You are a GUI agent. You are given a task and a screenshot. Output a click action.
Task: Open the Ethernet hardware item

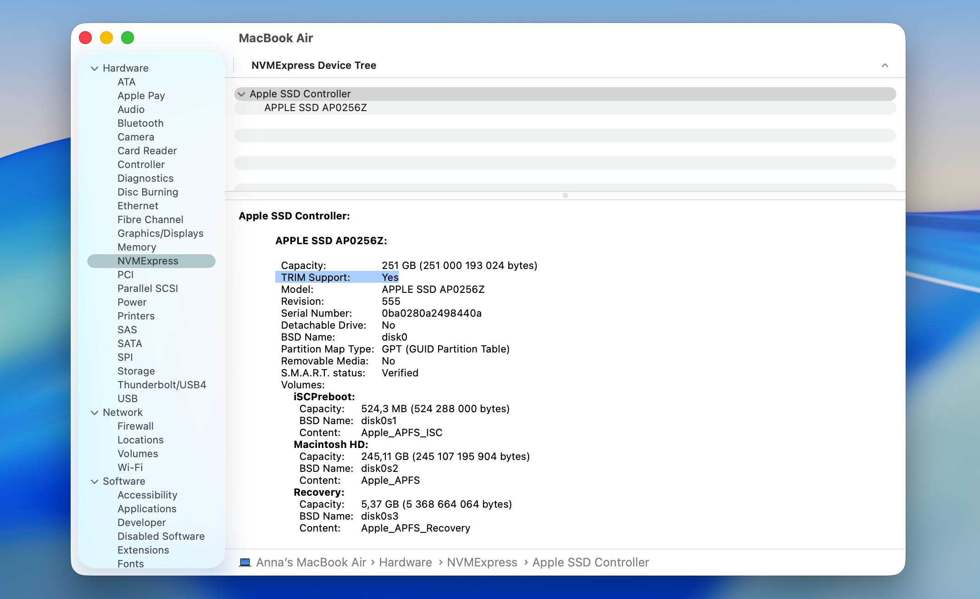[x=138, y=206]
